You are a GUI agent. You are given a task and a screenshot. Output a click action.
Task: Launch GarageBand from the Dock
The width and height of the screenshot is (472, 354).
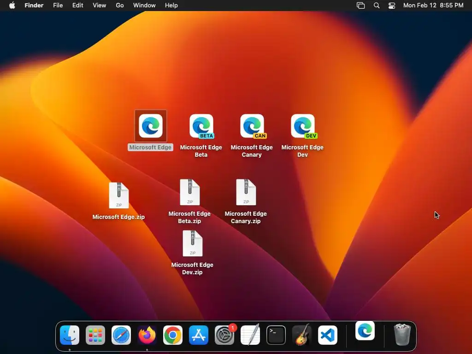[x=302, y=335]
